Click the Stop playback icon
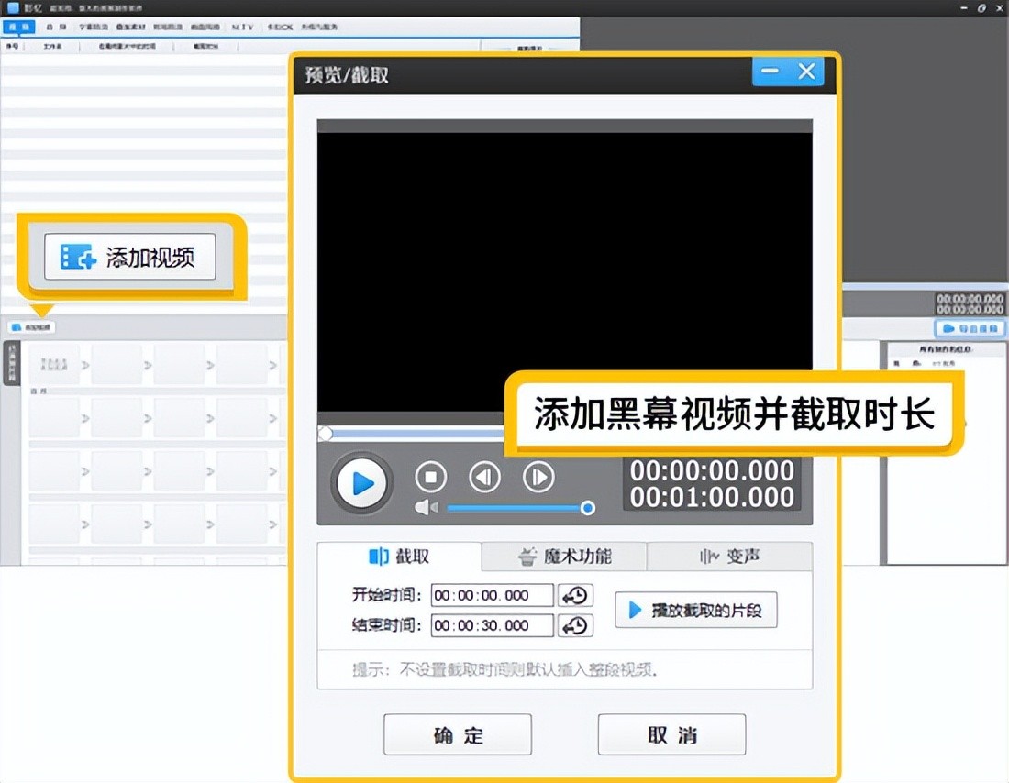 click(x=430, y=477)
